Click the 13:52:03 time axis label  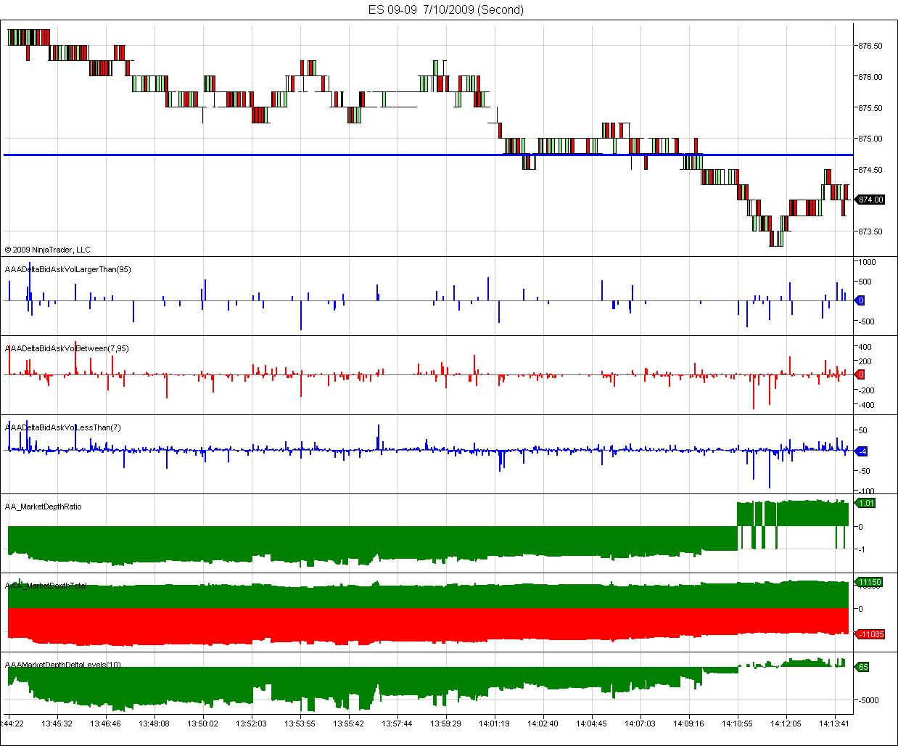coord(251,724)
